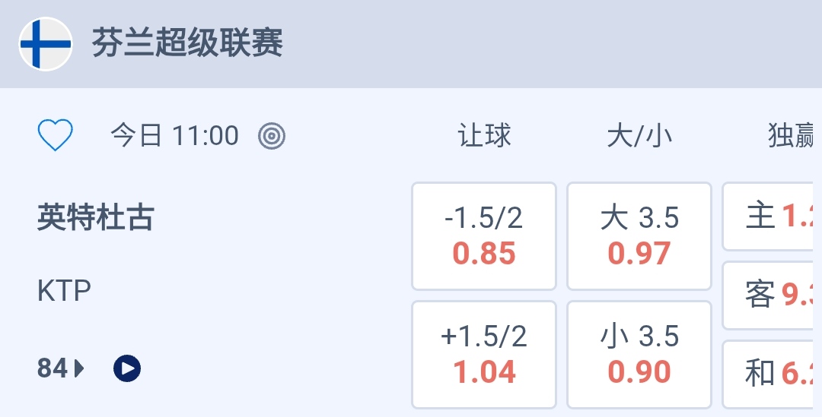Image resolution: width=822 pixels, height=417 pixels.
Task: Collapse the 芬兰超级联赛 league header
Action: 187,44
